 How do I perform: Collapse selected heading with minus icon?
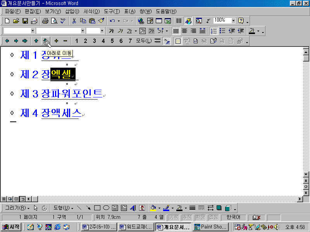click(65, 41)
